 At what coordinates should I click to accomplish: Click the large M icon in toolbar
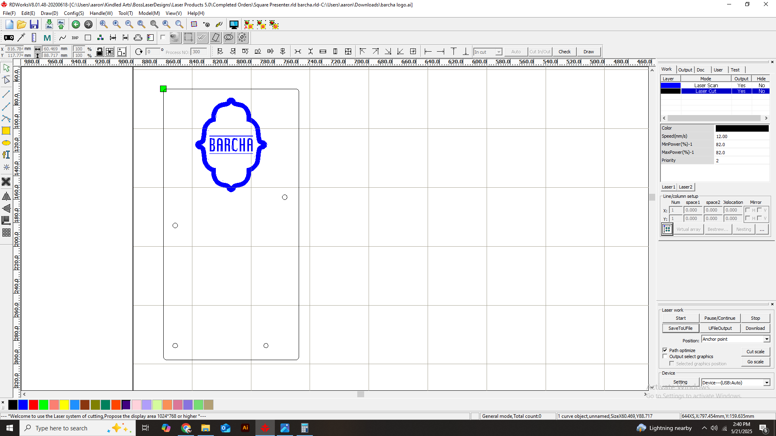[x=47, y=38]
